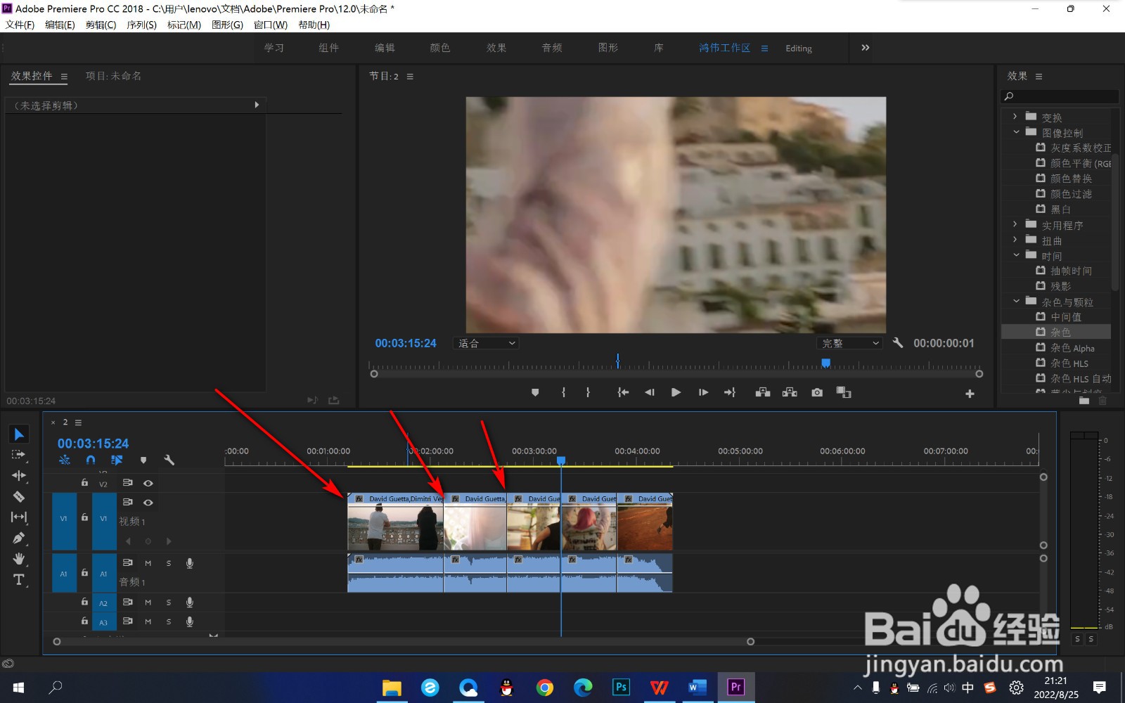Toggle linked selection in timeline
Screen dimensions: 1125x703
[x=117, y=460]
